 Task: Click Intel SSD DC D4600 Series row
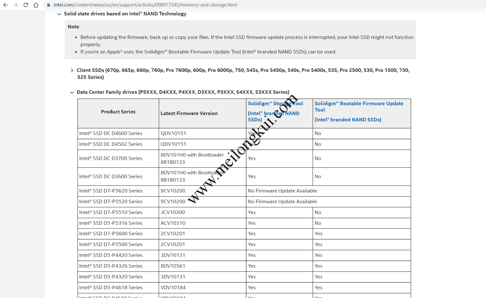click(x=244, y=133)
